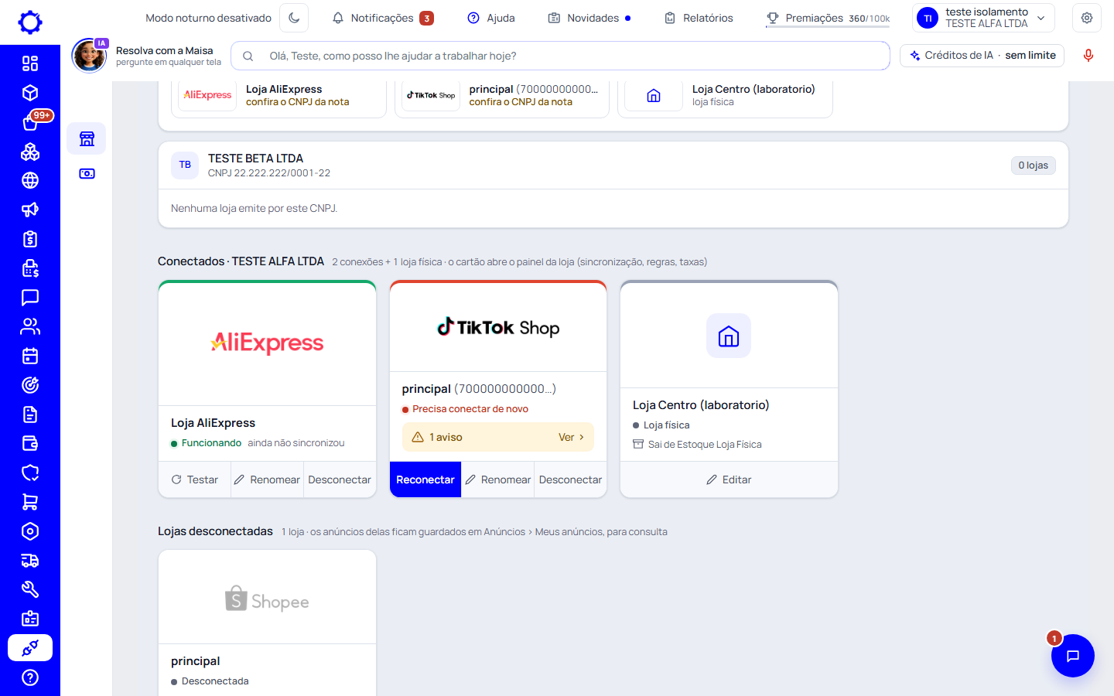Click the Maisa assistant avatar

pos(89,56)
